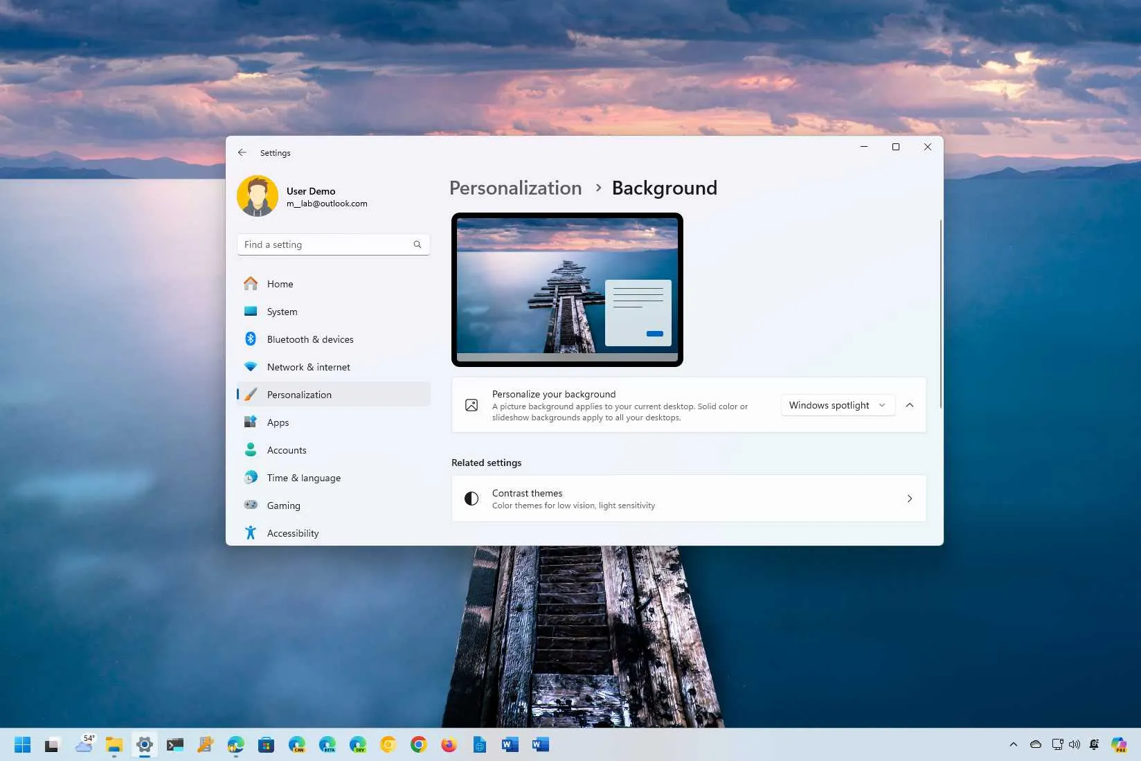
Task: Click the back arrow in Settings
Action: pyautogui.click(x=242, y=152)
